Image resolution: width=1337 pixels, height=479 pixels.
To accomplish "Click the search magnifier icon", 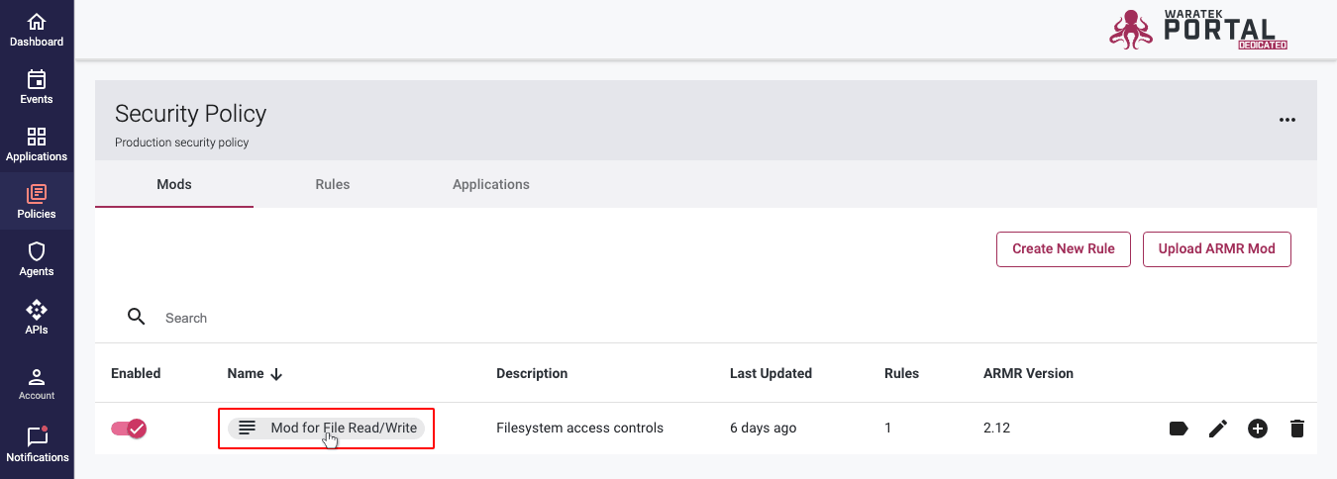I will (x=137, y=317).
